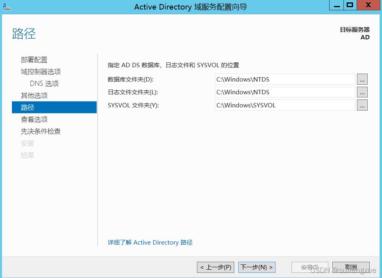Image resolution: width=382 pixels, height=278 pixels.
Task: Browse for the 数据库文件夹 location
Action: click(x=362, y=79)
